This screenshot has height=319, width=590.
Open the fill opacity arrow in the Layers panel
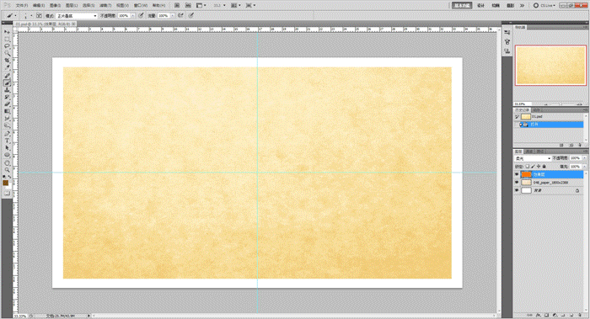[x=584, y=167]
